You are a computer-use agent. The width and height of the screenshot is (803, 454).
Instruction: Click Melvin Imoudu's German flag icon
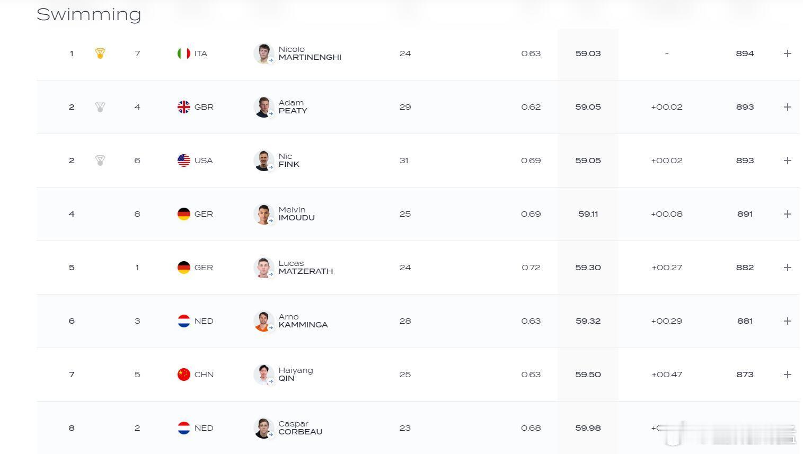(183, 214)
